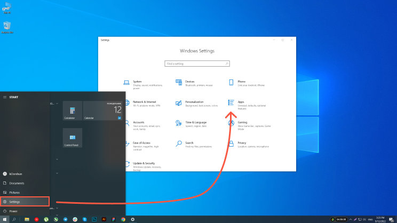Collapse the top app group chevron in Start
The height and width of the screenshot is (223, 397).
57,103
